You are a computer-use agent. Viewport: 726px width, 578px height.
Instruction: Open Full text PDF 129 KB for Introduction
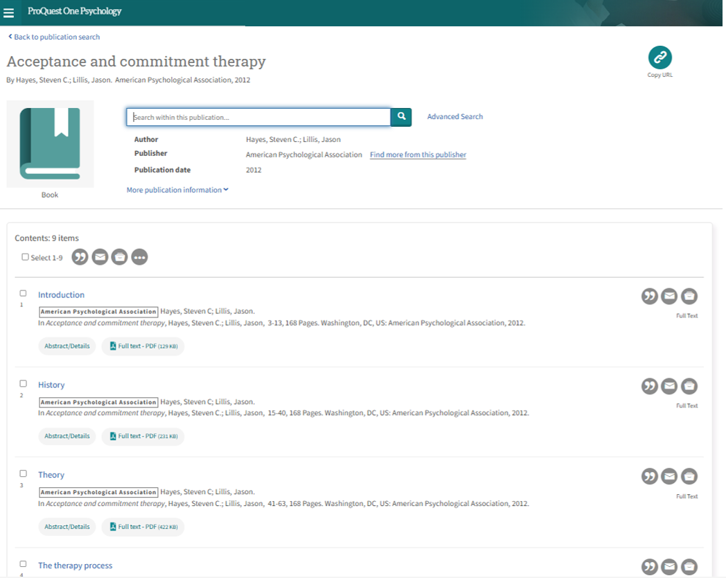(x=143, y=346)
